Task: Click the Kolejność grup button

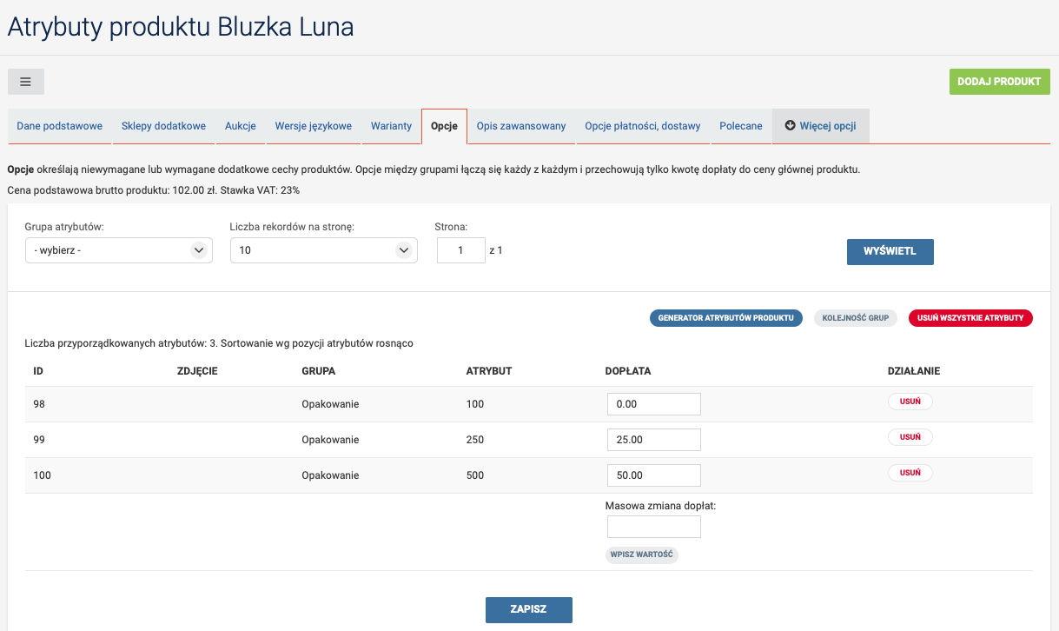Action: [855, 318]
